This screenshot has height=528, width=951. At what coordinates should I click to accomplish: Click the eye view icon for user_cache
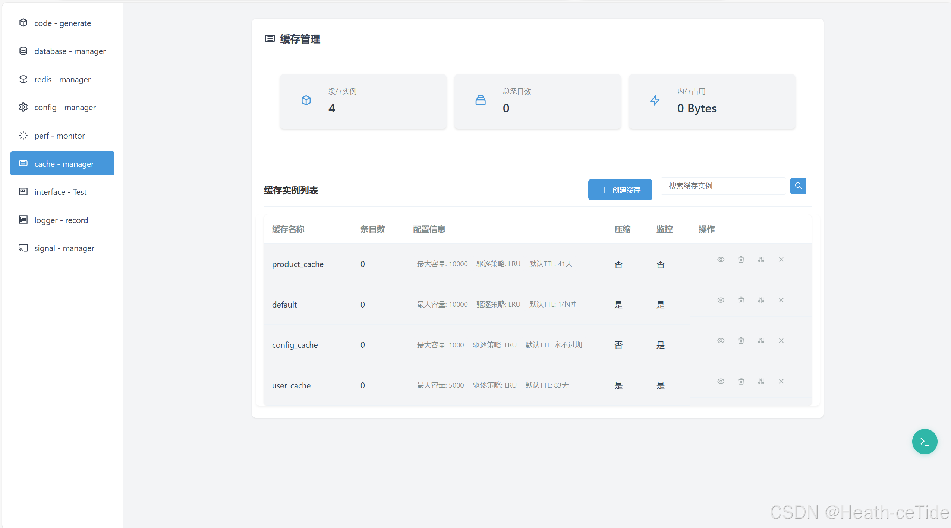pos(721,381)
